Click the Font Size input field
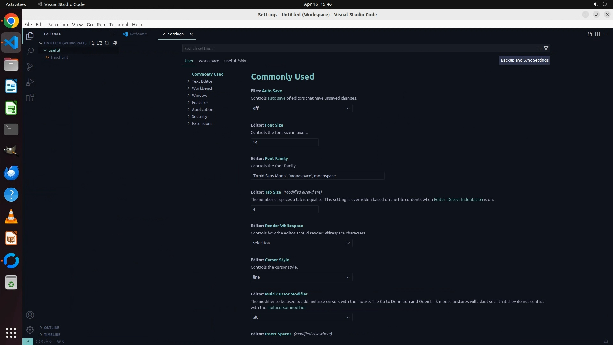 [x=284, y=142]
